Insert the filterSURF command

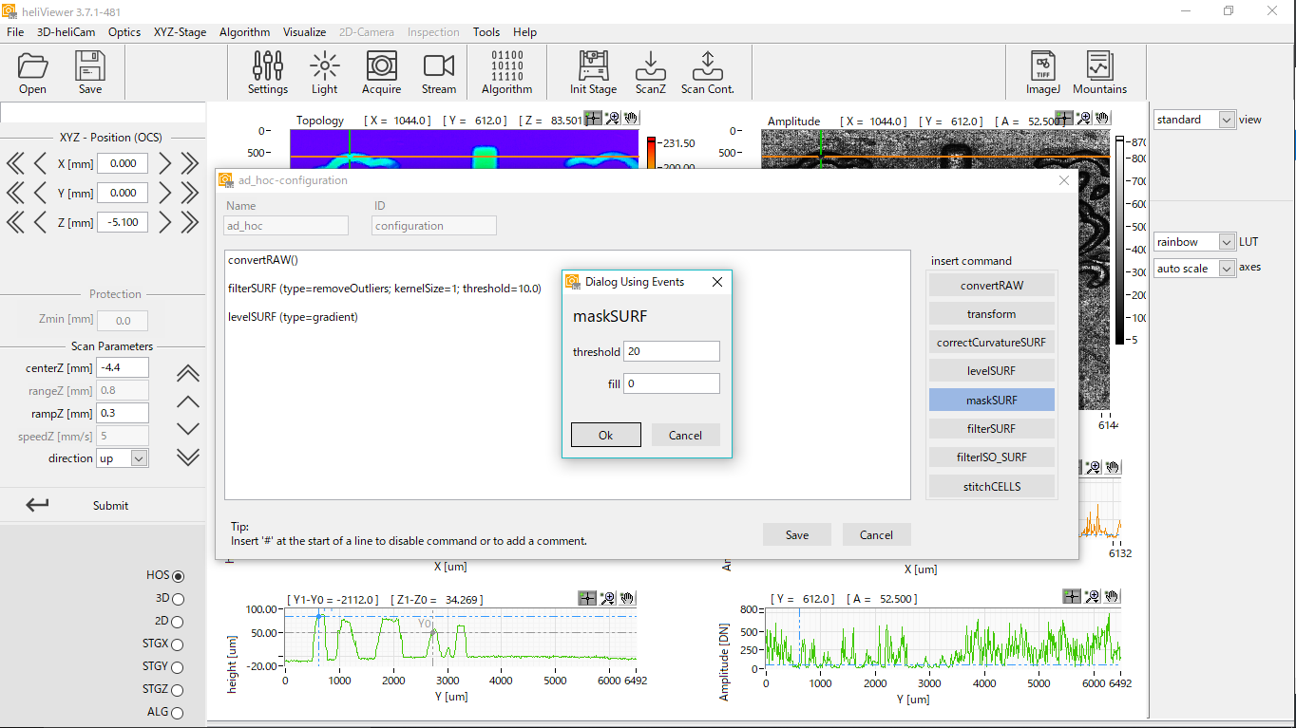(x=991, y=429)
